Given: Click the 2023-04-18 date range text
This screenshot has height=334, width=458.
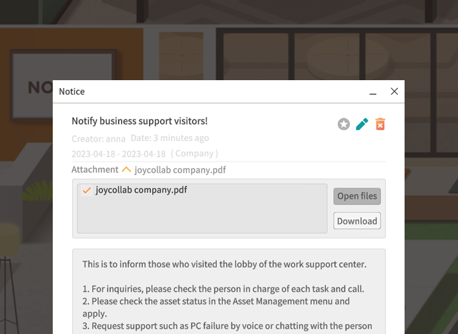Looking at the screenshot, I should [x=119, y=154].
